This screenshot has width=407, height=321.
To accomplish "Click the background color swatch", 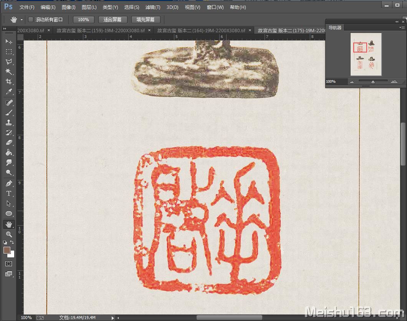I will pyautogui.click(x=12, y=255).
